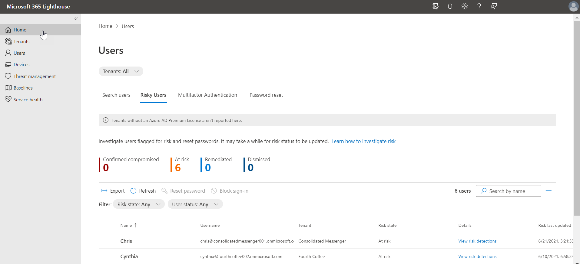Select the Risky Users tab

click(153, 95)
